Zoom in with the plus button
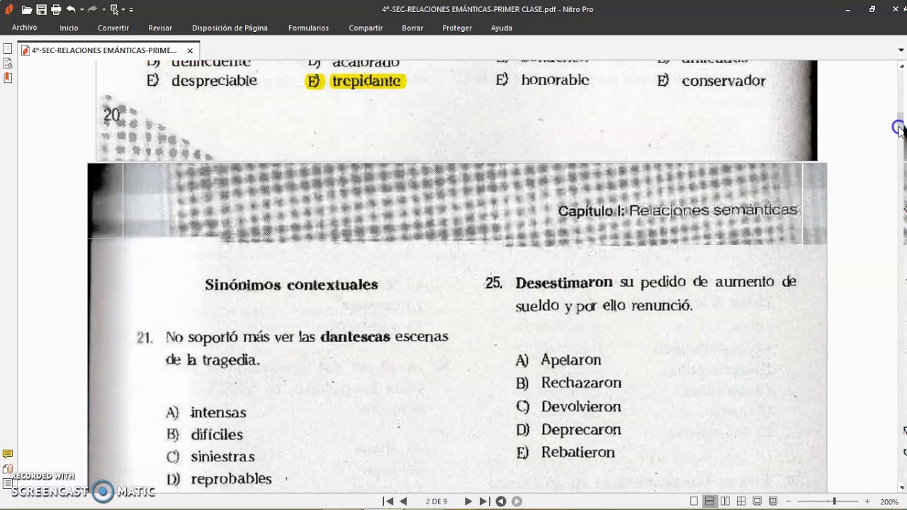 coord(867,501)
